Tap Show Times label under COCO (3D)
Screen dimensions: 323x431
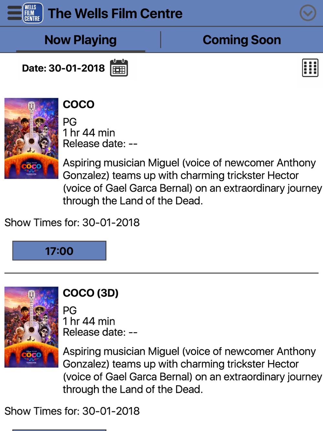pos(72,411)
